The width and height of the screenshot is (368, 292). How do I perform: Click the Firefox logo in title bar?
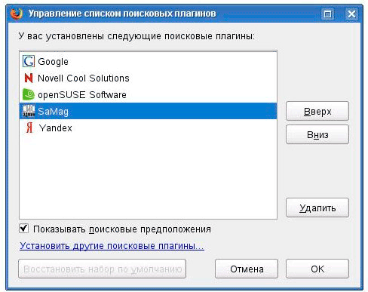pos(17,14)
